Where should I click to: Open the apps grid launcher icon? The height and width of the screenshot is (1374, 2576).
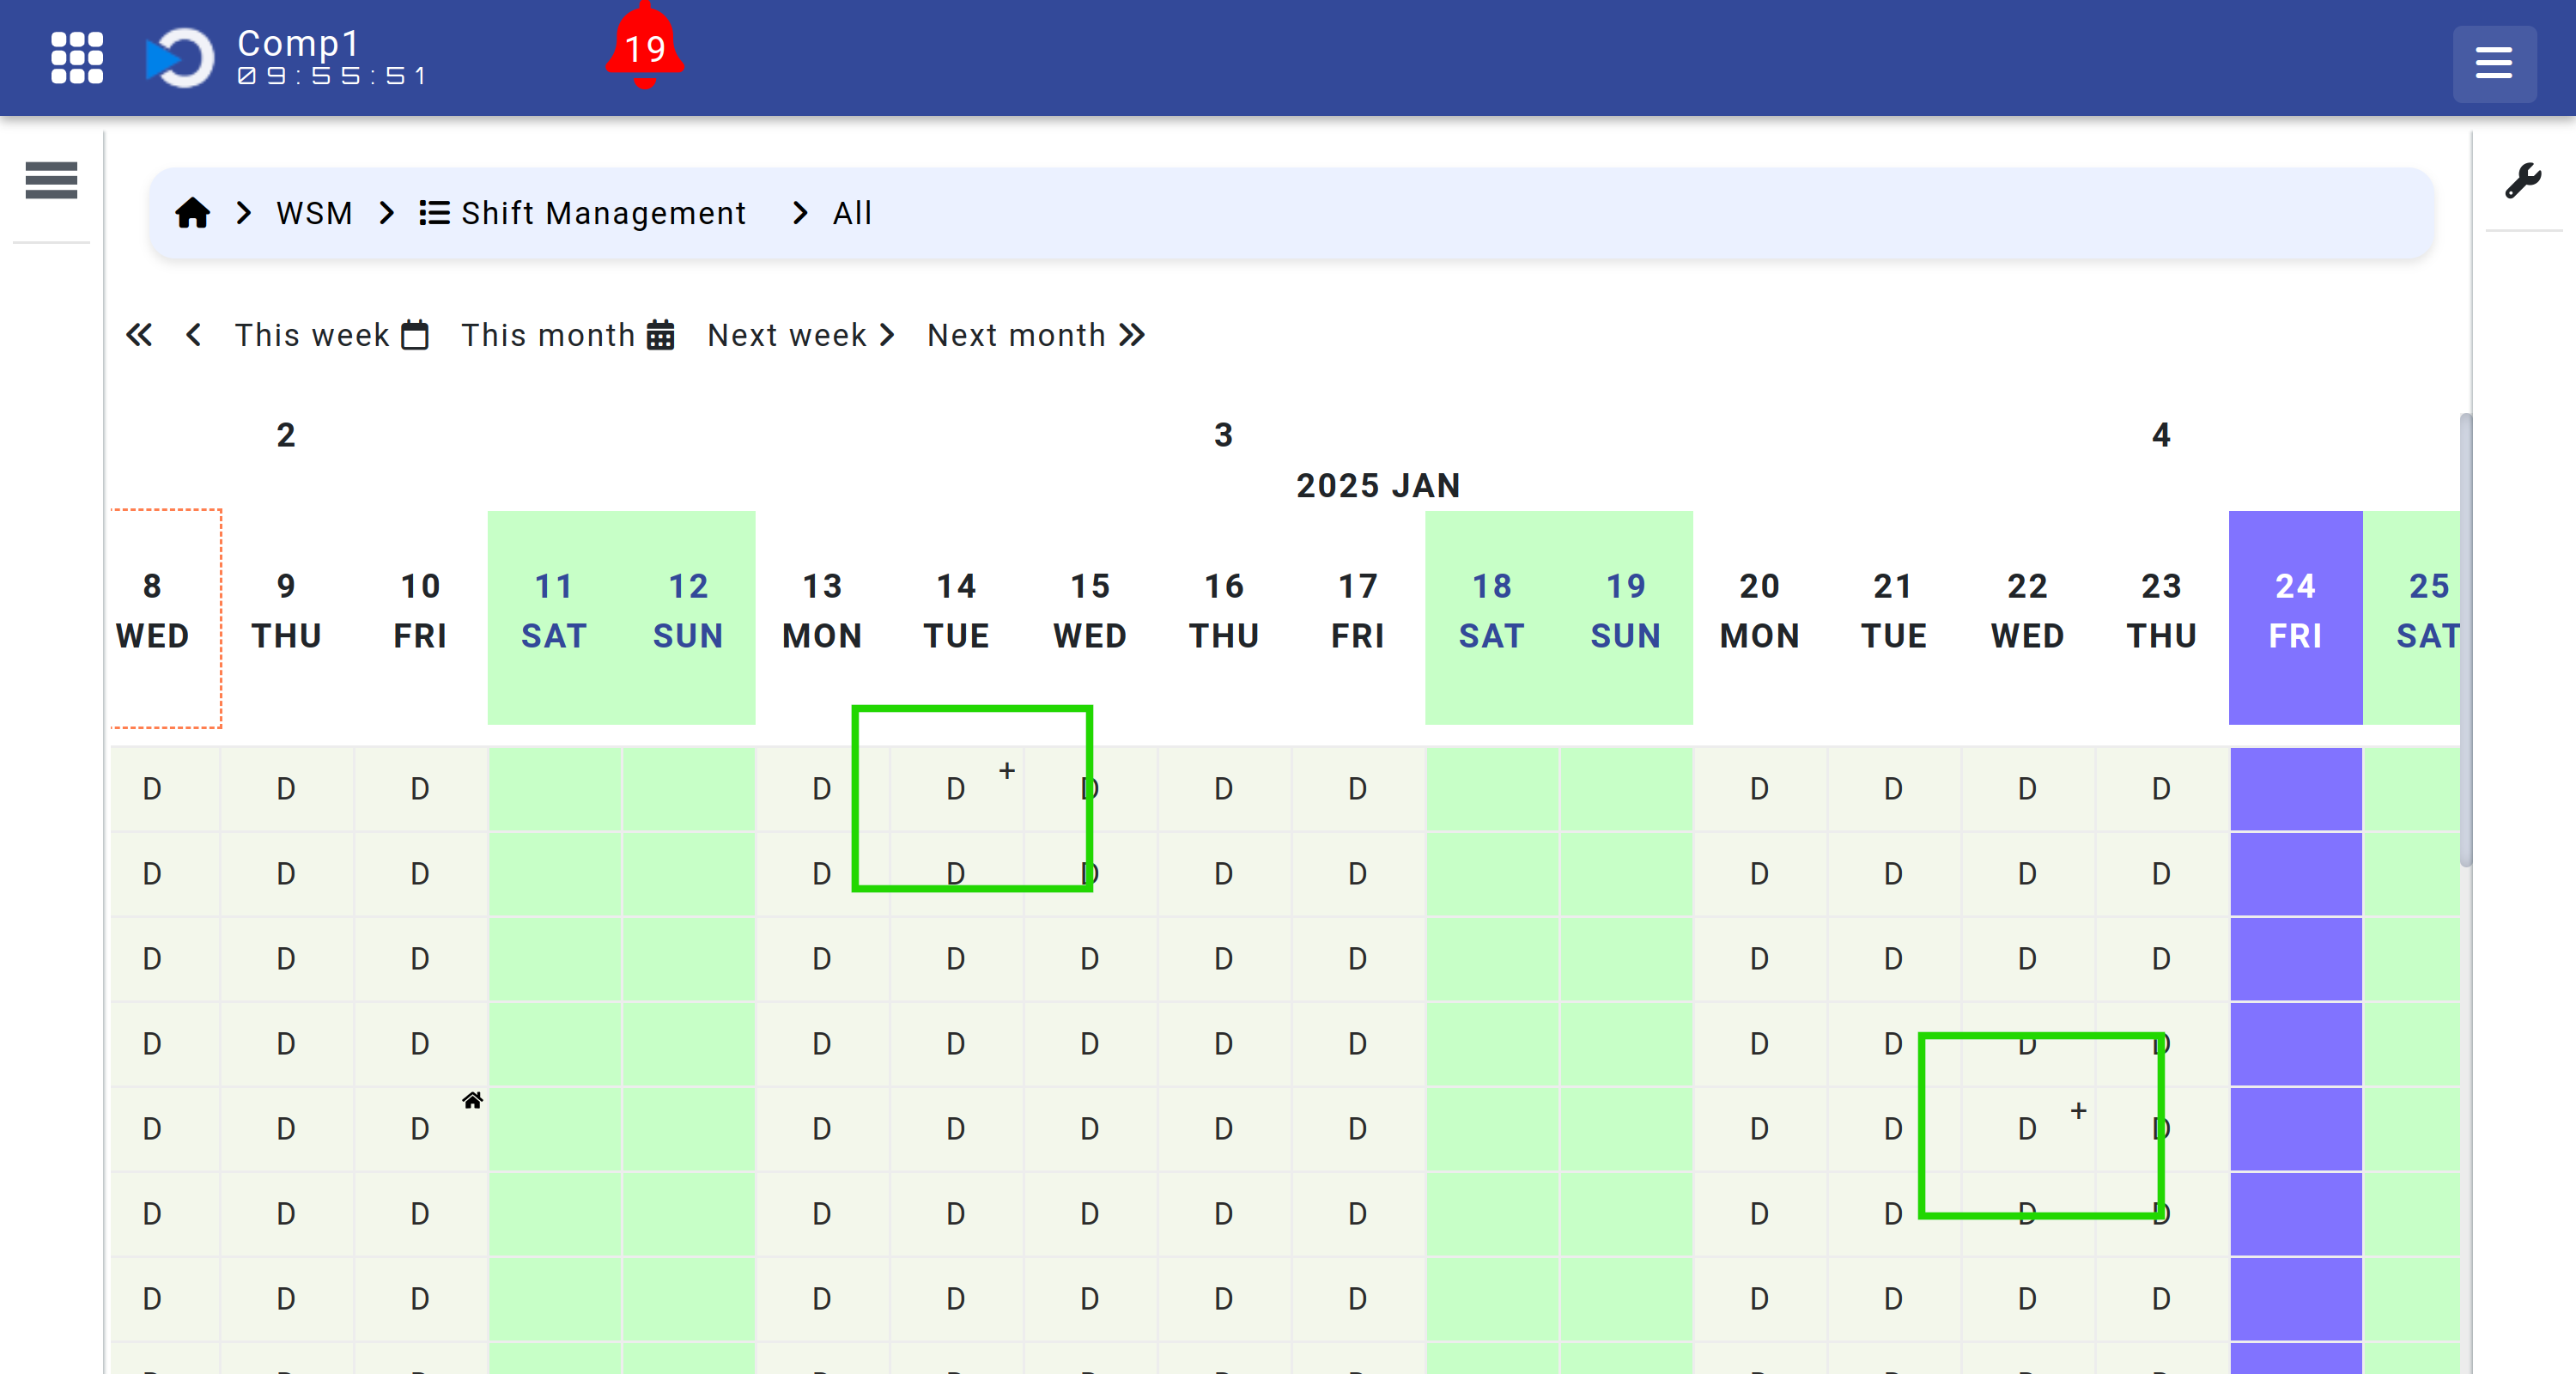pyautogui.click(x=77, y=58)
